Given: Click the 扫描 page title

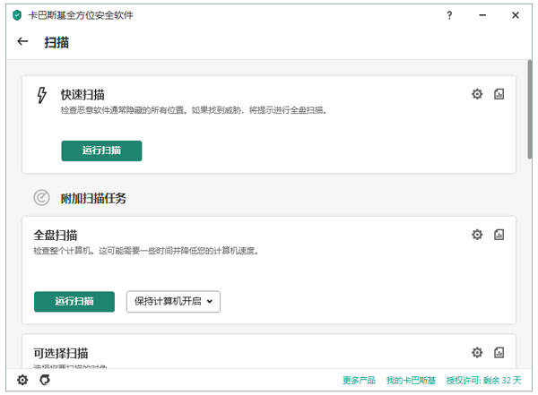Looking at the screenshot, I should tap(56, 42).
